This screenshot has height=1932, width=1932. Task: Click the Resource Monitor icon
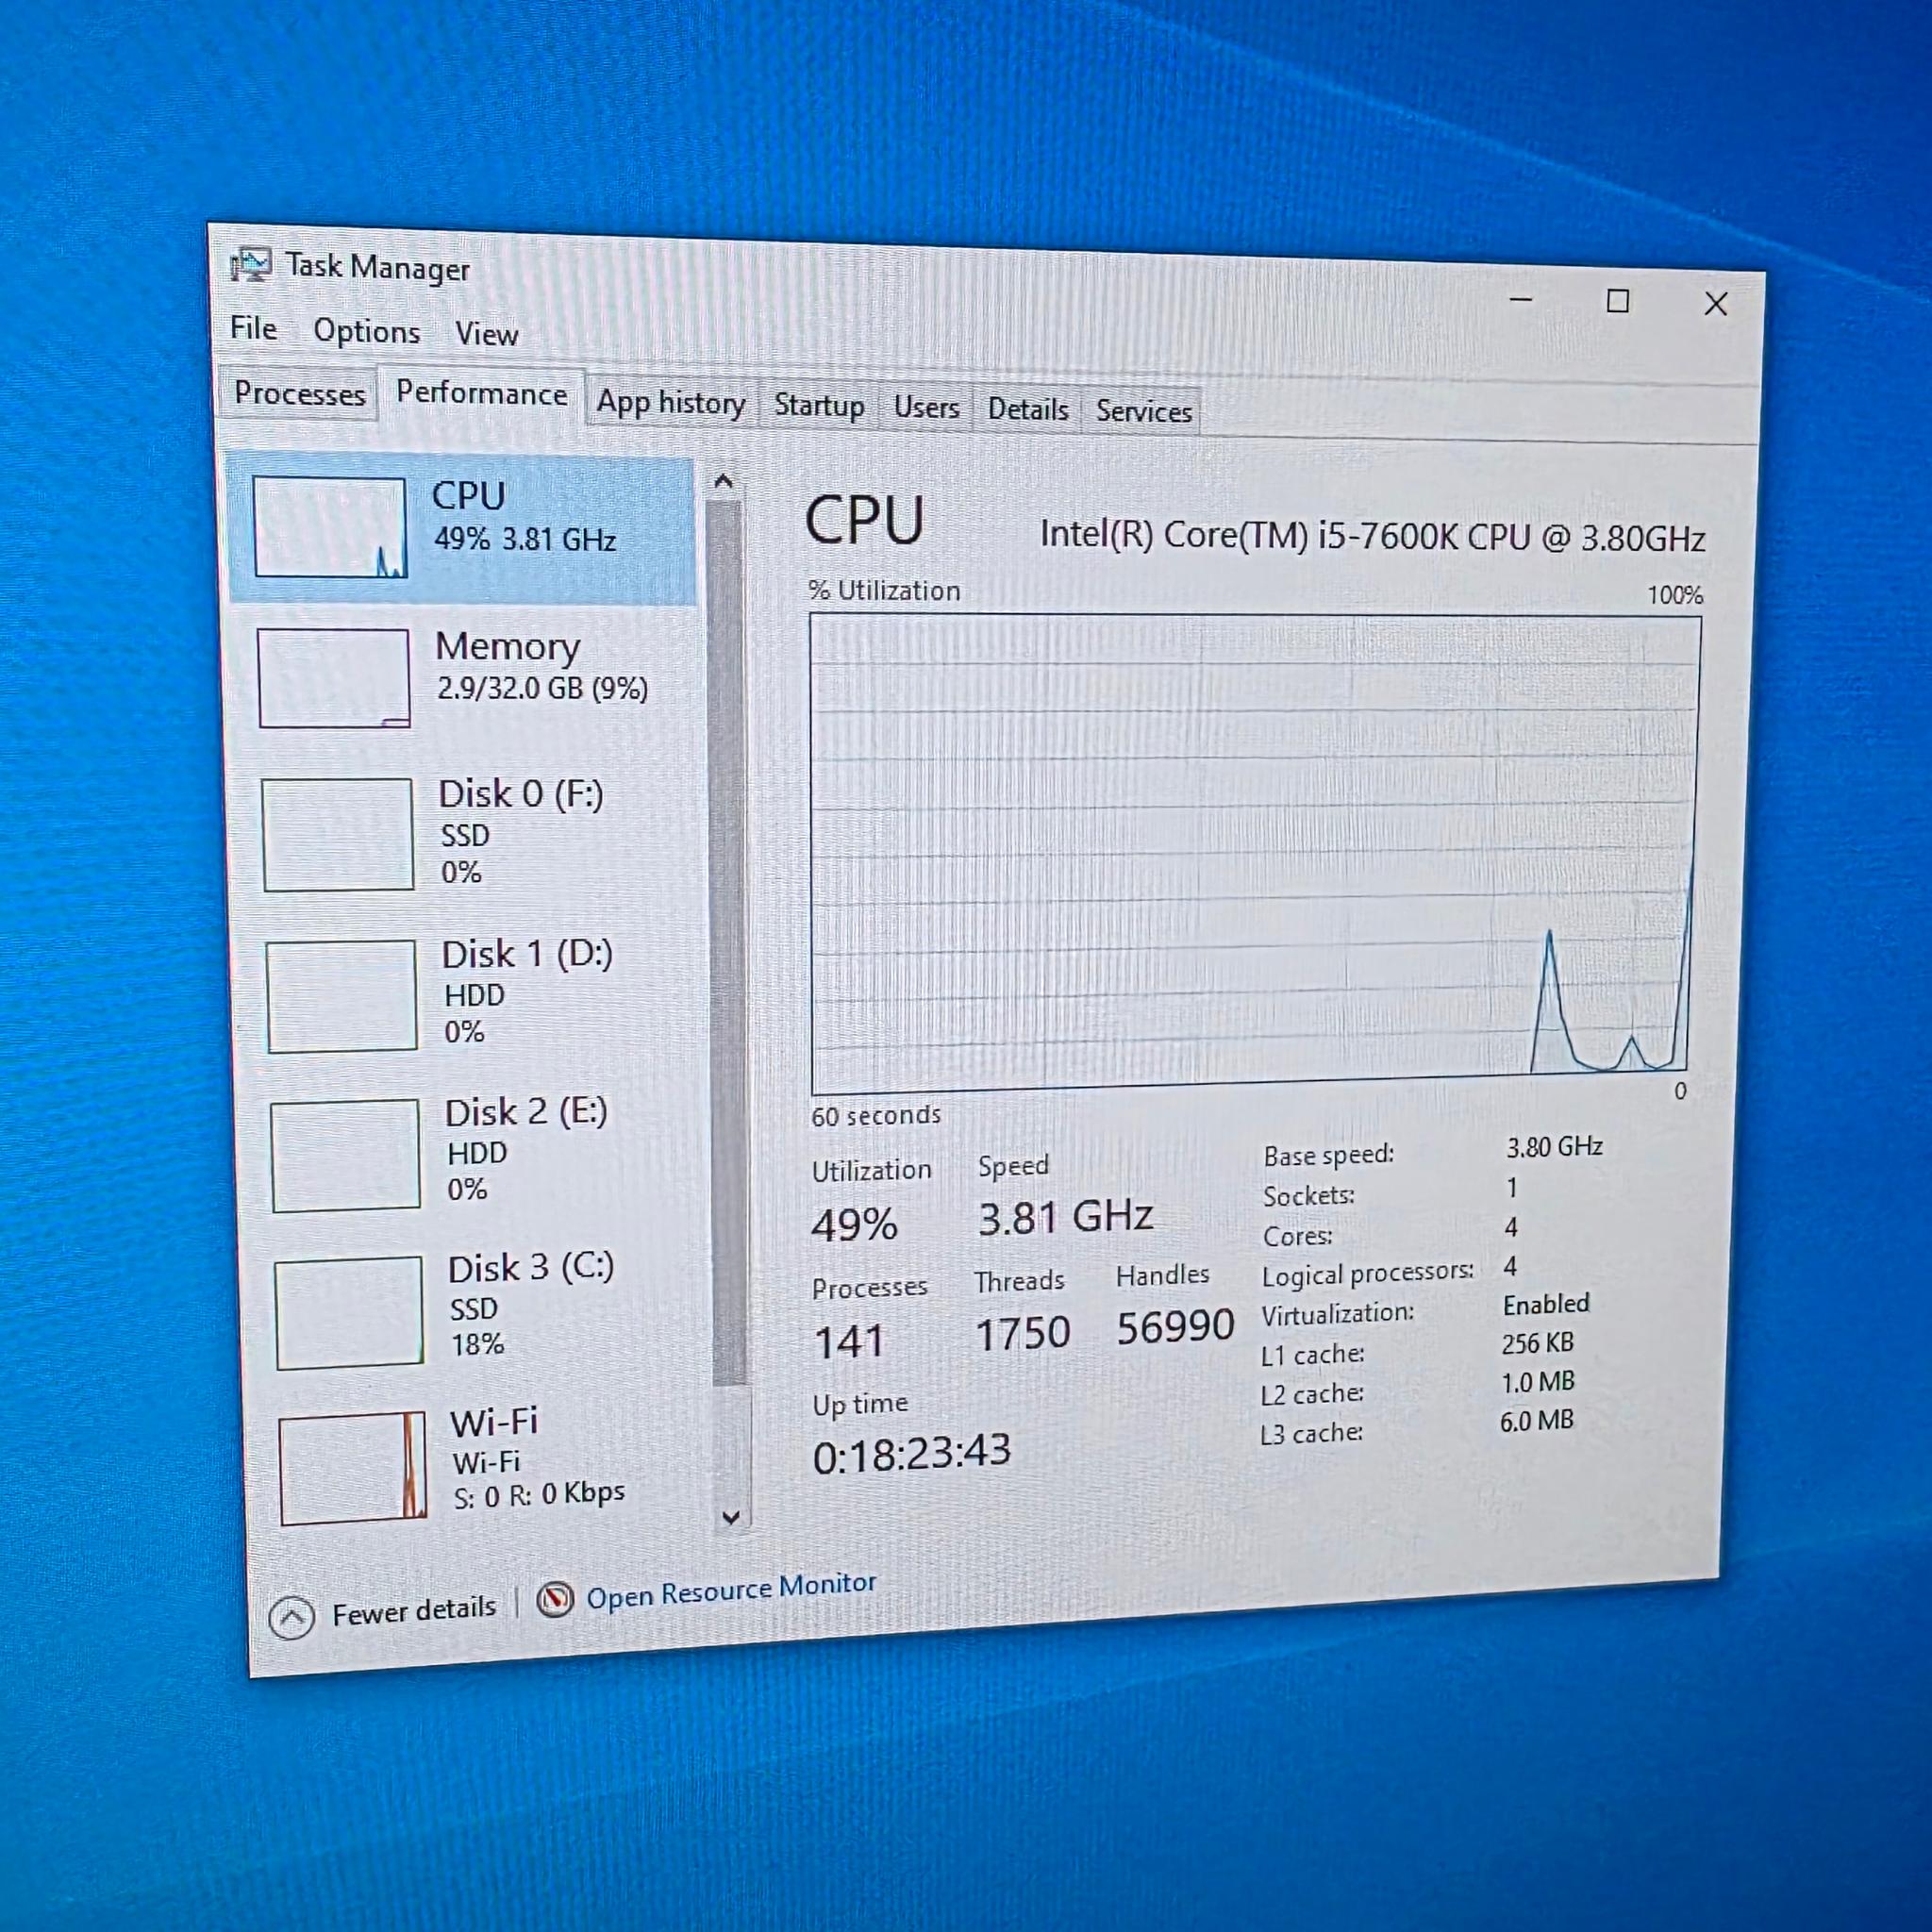point(555,1599)
